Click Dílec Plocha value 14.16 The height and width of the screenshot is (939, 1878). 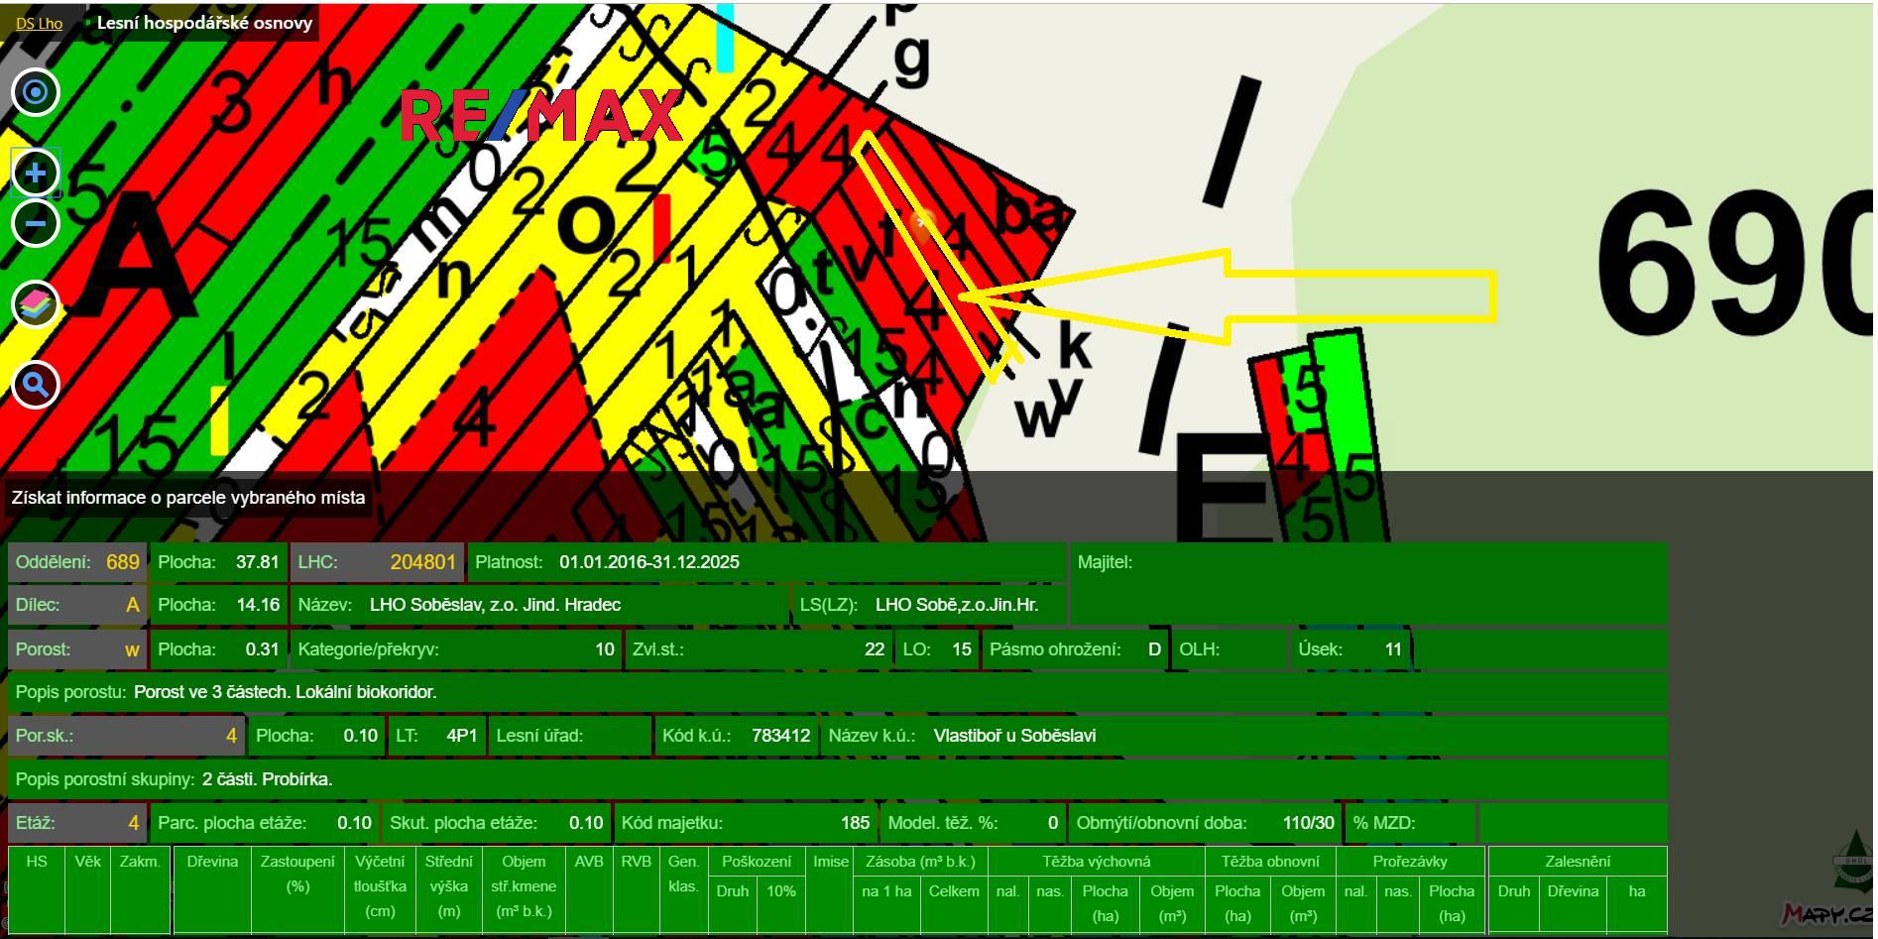point(258,605)
